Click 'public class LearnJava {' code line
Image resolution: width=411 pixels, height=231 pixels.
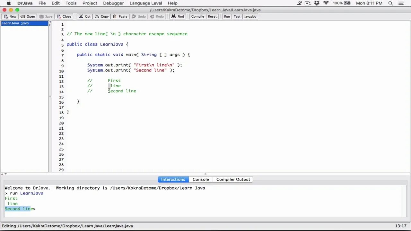[97, 44]
